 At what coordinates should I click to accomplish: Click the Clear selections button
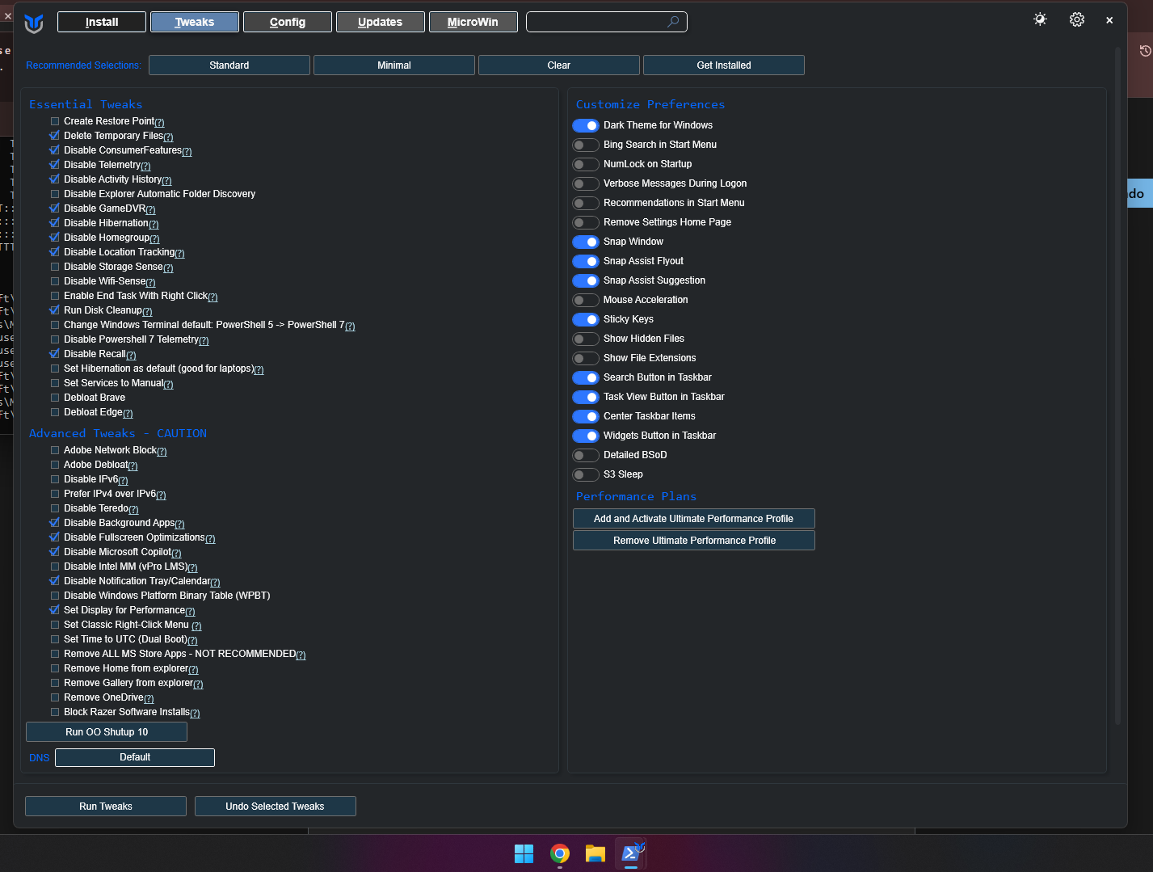tap(559, 65)
